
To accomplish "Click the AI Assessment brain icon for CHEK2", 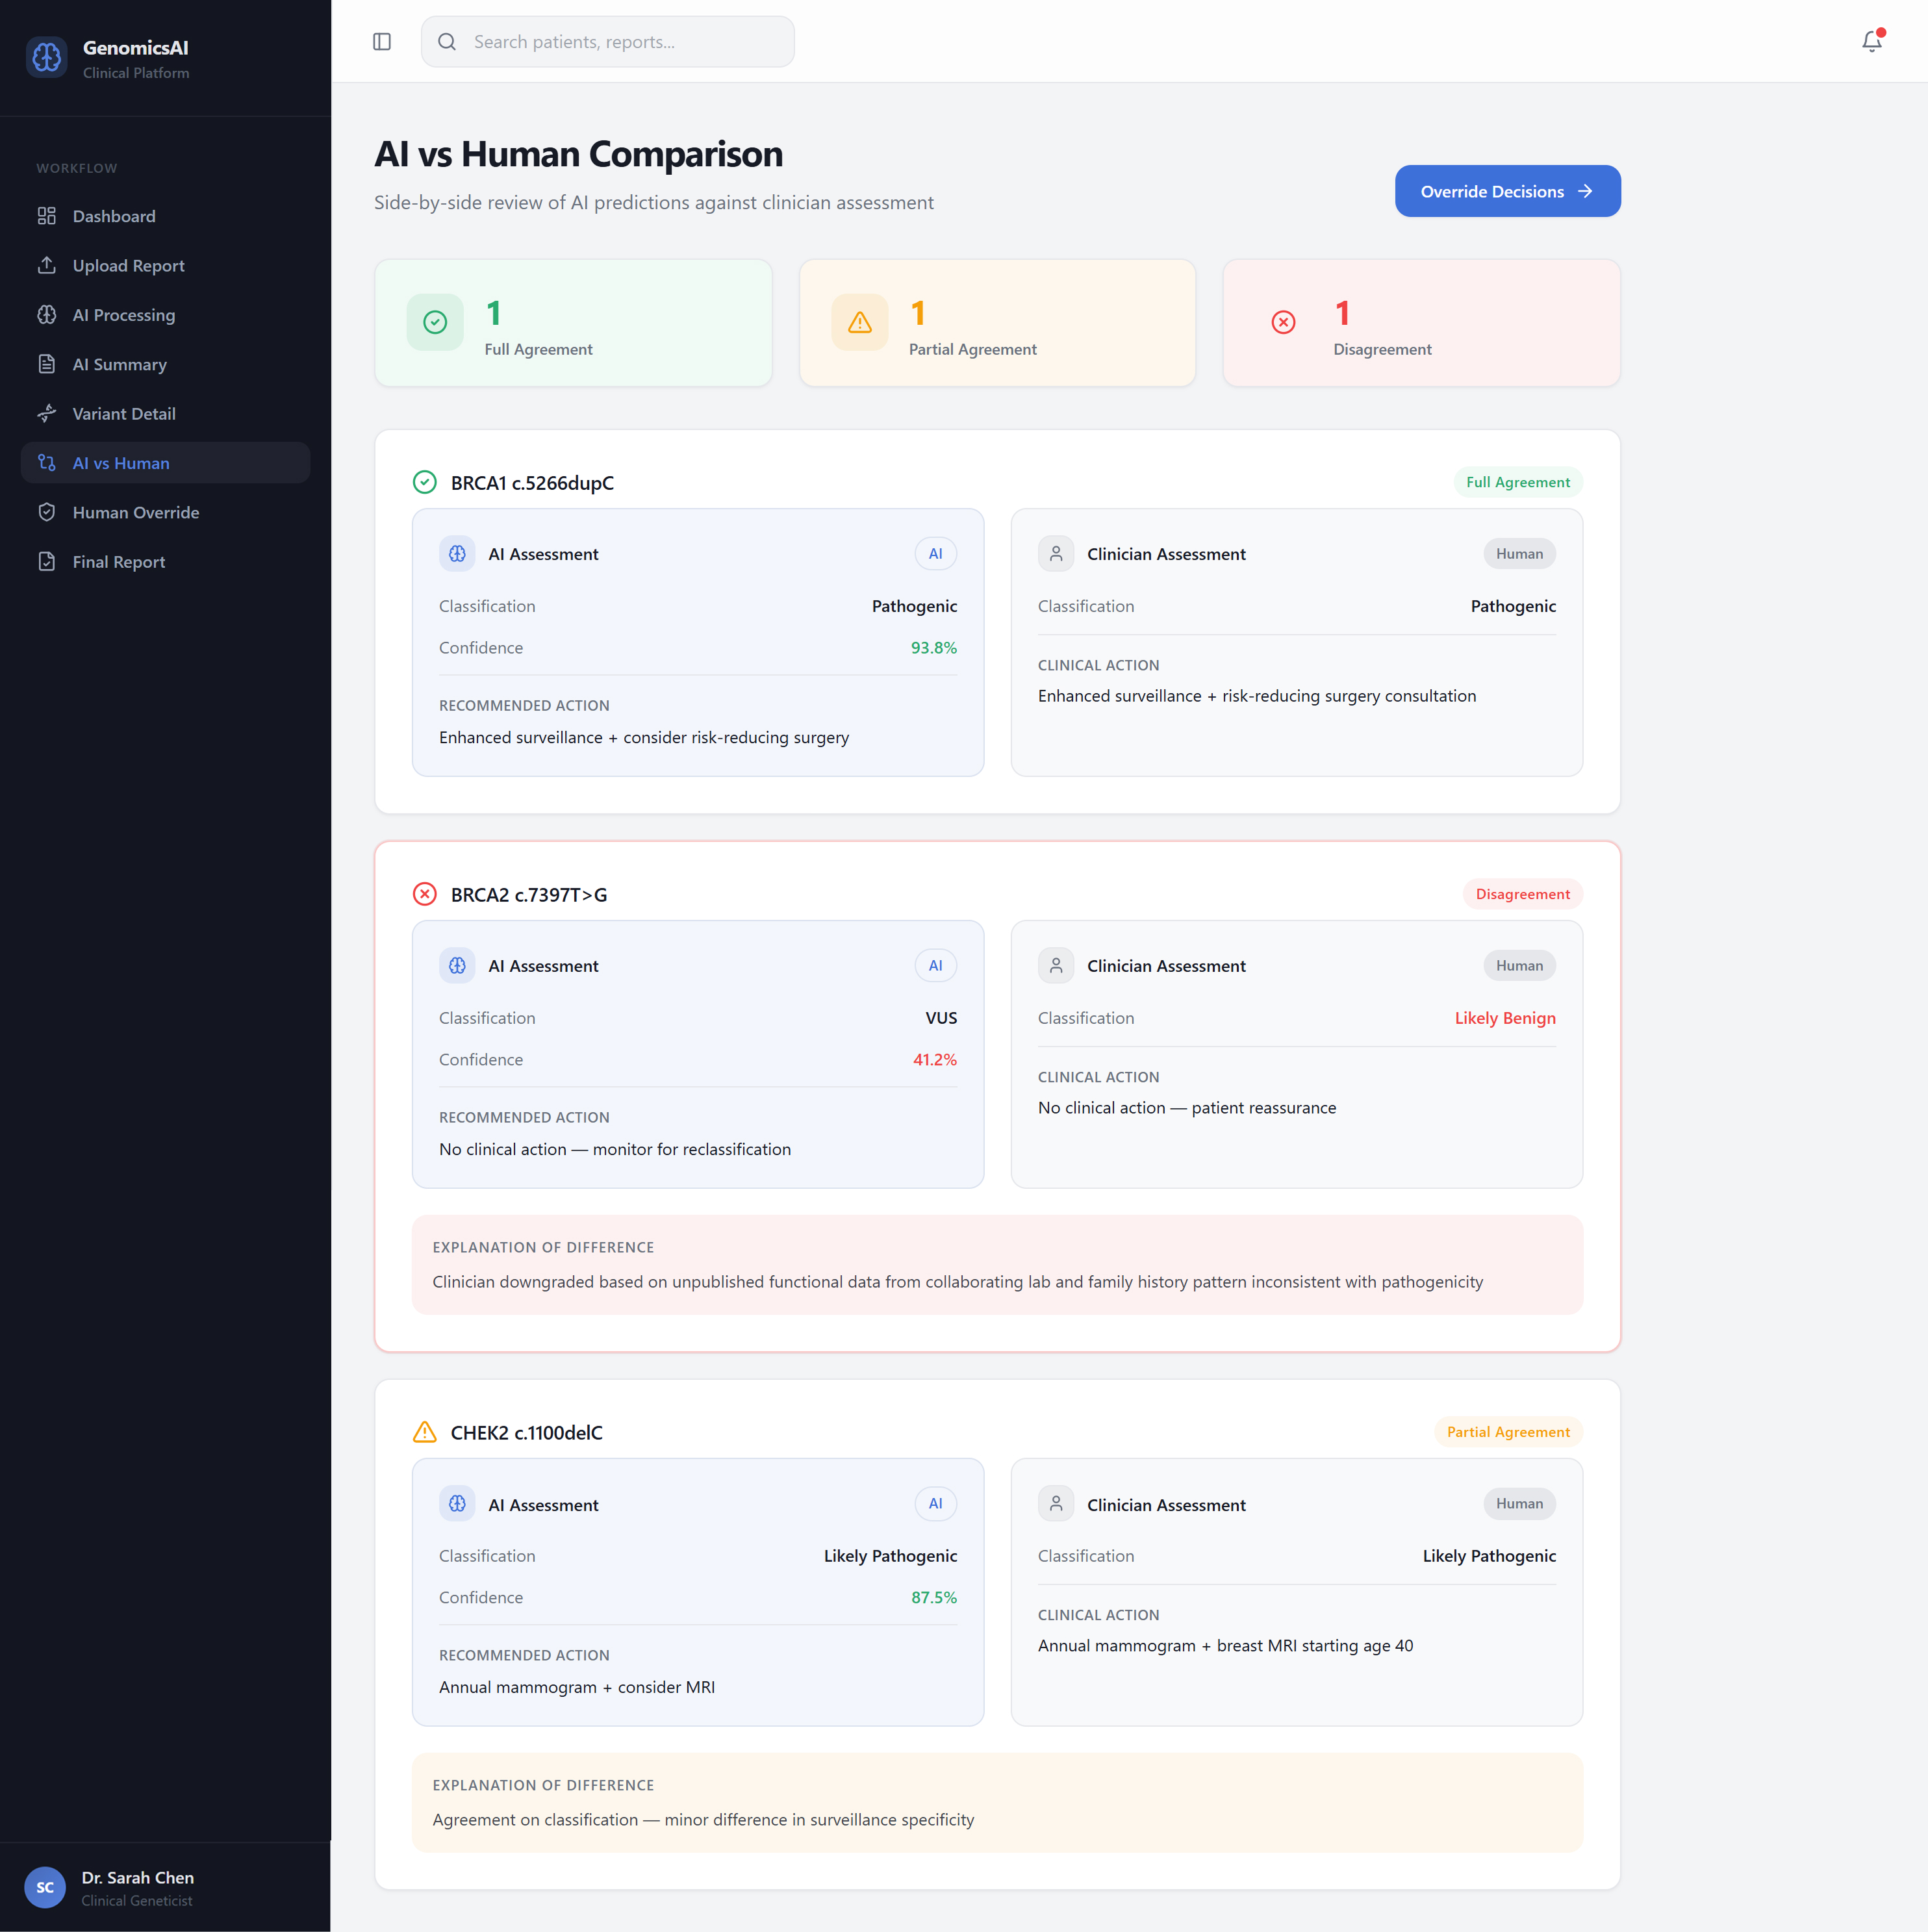I will [457, 1504].
